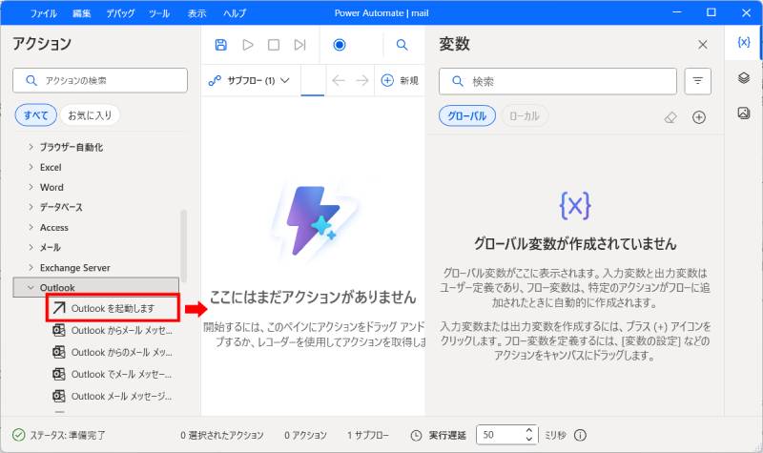The height and width of the screenshot is (453, 763).
Task: Expand the データベース action group
Action: (x=55, y=207)
